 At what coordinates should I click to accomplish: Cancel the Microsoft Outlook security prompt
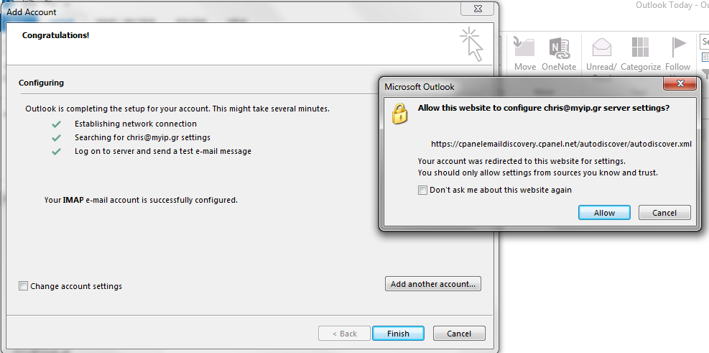[664, 213]
